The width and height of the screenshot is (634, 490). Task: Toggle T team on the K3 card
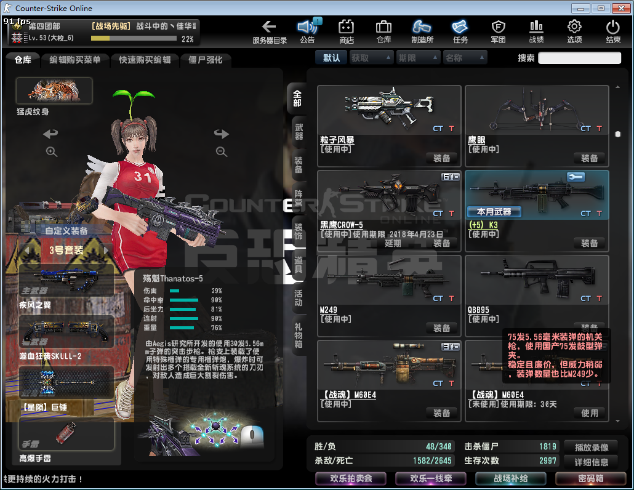pyautogui.click(x=599, y=214)
